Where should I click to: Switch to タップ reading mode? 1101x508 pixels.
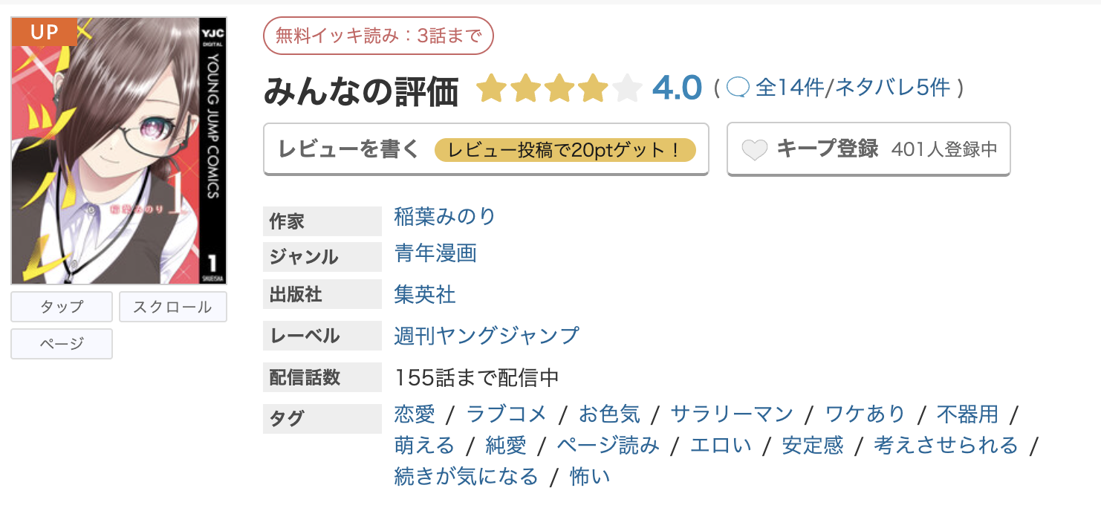click(61, 307)
